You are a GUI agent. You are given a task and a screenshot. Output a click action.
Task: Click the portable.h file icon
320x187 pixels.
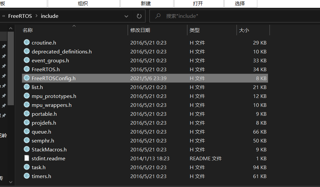(26, 113)
